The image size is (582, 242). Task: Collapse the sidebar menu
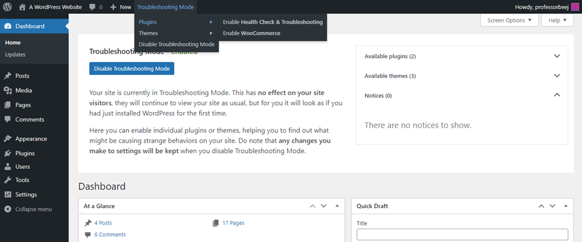33,209
